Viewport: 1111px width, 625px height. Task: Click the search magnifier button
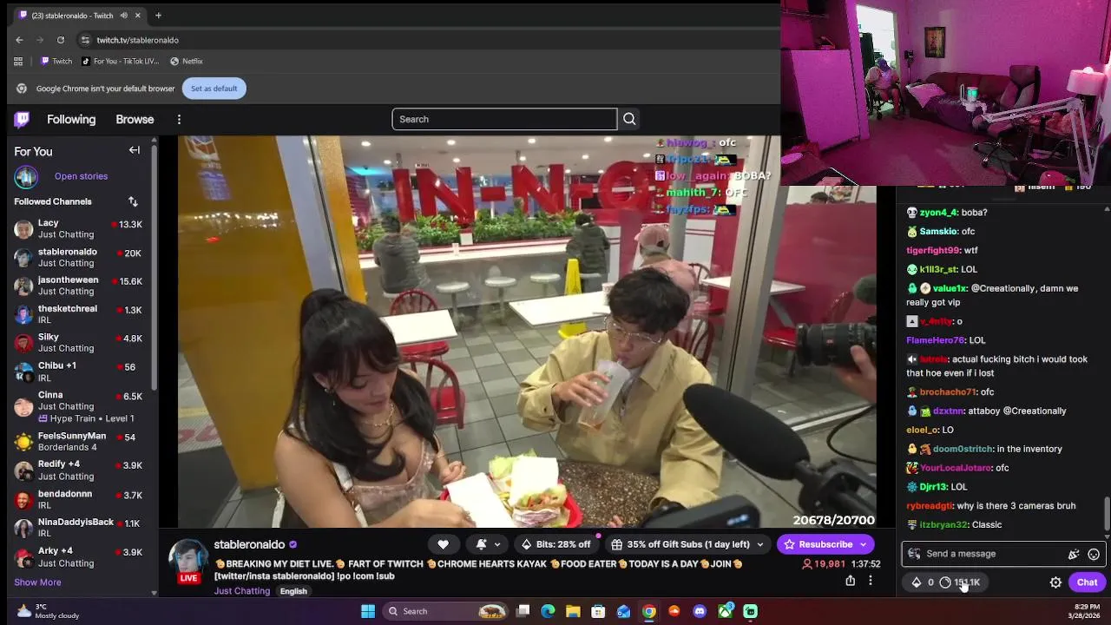(x=629, y=119)
